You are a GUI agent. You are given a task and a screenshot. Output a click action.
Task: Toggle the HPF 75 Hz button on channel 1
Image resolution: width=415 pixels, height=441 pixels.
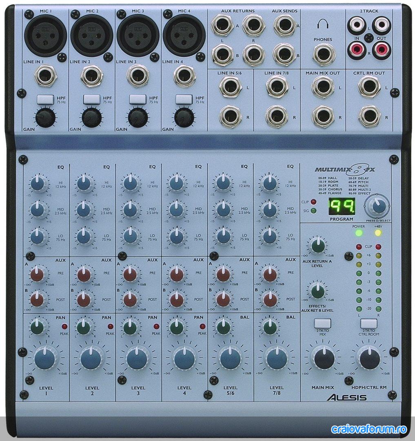pos(45,100)
